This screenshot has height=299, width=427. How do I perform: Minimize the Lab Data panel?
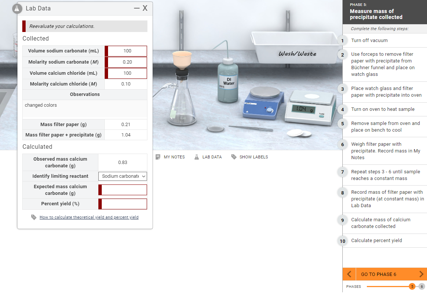coord(137,8)
